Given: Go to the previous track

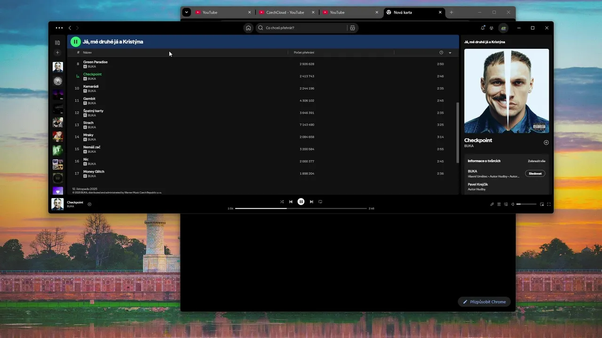Looking at the screenshot, I should (291, 202).
